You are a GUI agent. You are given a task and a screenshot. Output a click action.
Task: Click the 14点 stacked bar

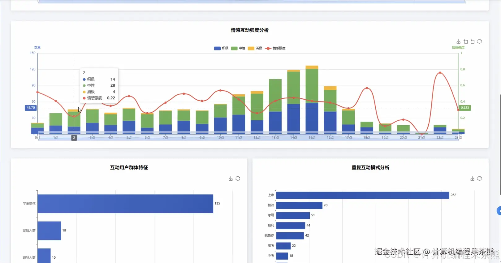tap(294, 102)
